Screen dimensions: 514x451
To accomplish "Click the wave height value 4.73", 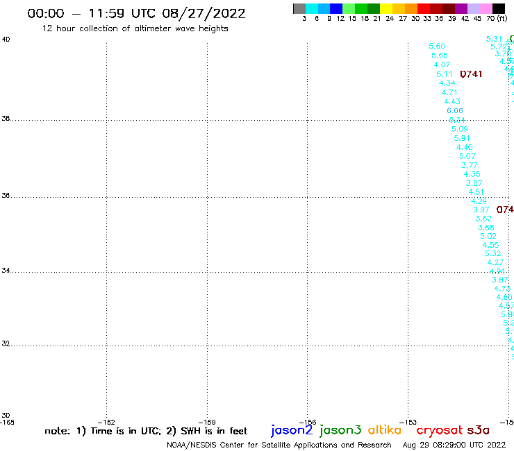I will [502, 289].
